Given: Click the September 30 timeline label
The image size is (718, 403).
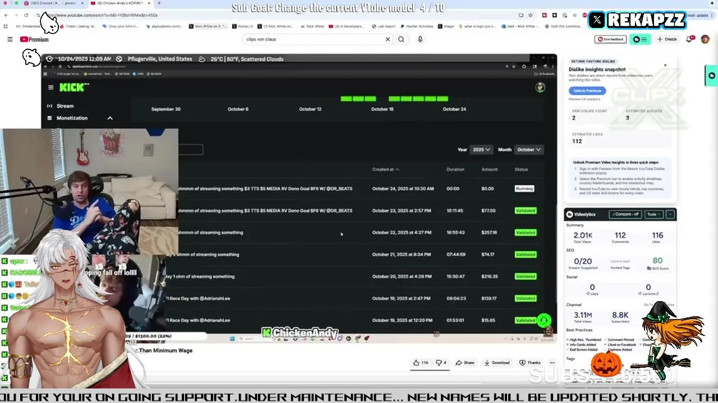Looking at the screenshot, I should [x=166, y=109].
